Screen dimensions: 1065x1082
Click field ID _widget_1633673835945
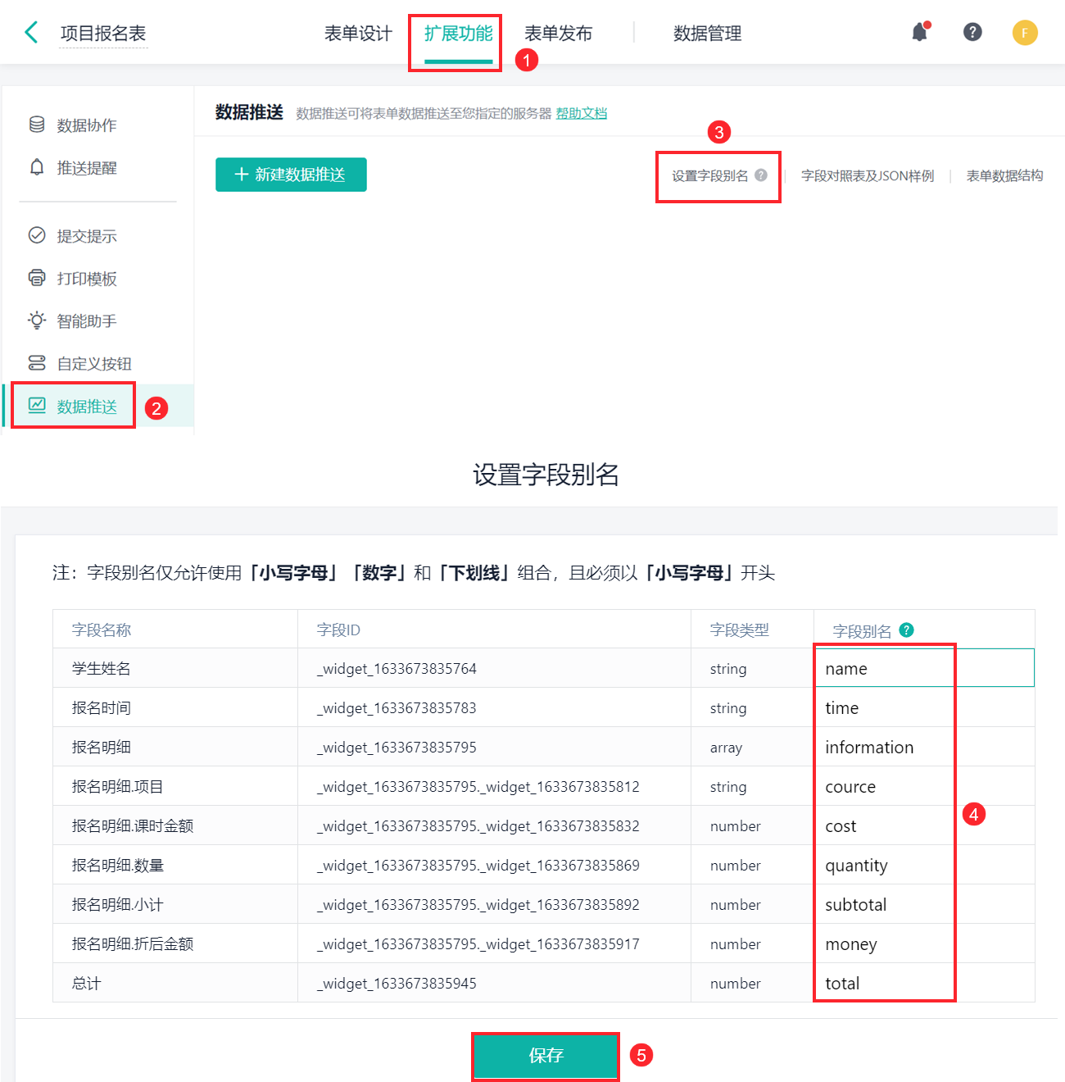click(x=397, y=984)
